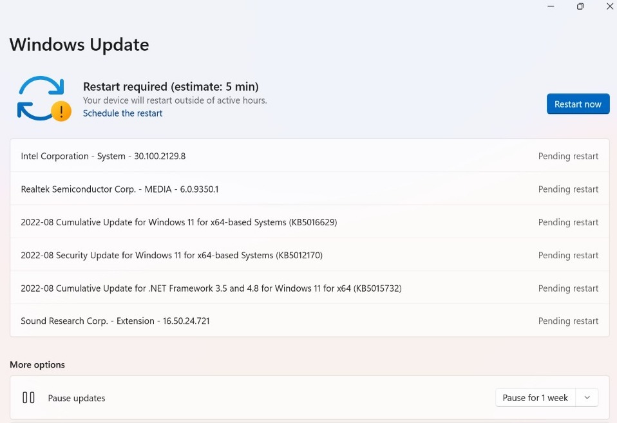The image size is (617, 423).
Task: Click Pending restart beside the Realtek update
Action: [x=568, y=189]
